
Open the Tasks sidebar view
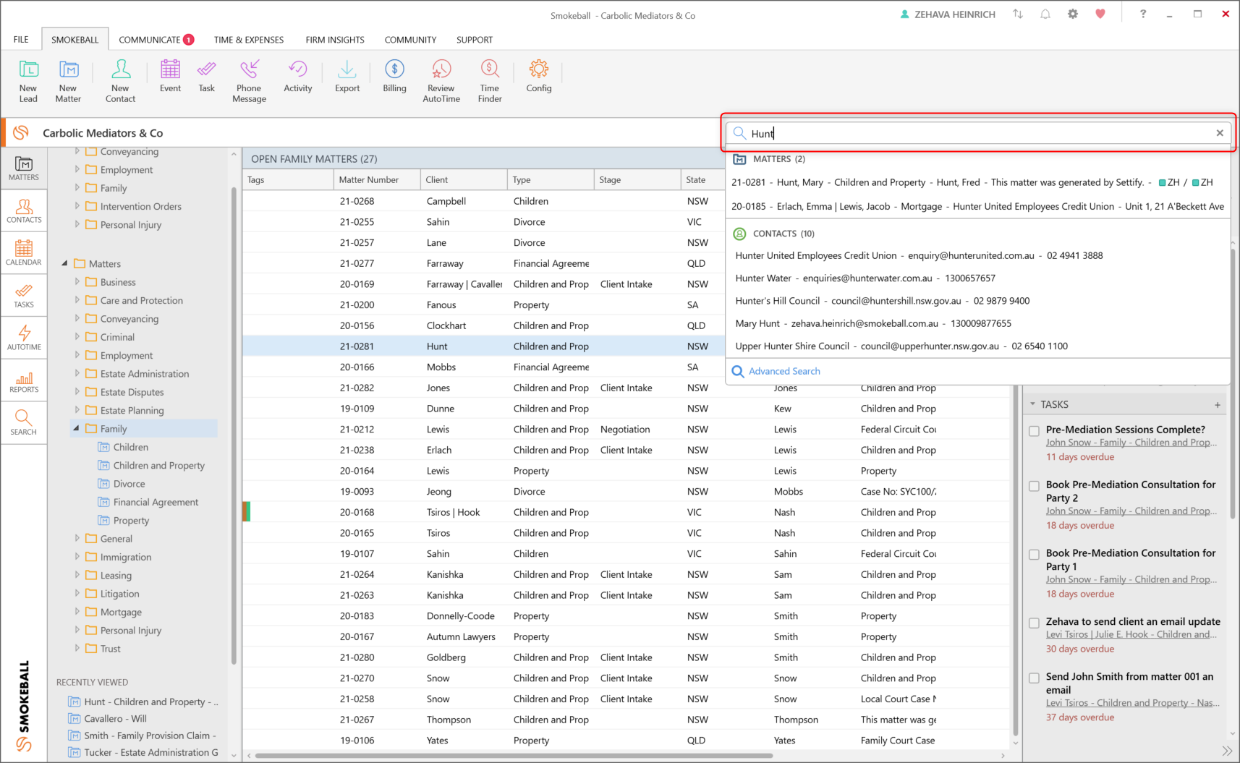tap(24, 296)
